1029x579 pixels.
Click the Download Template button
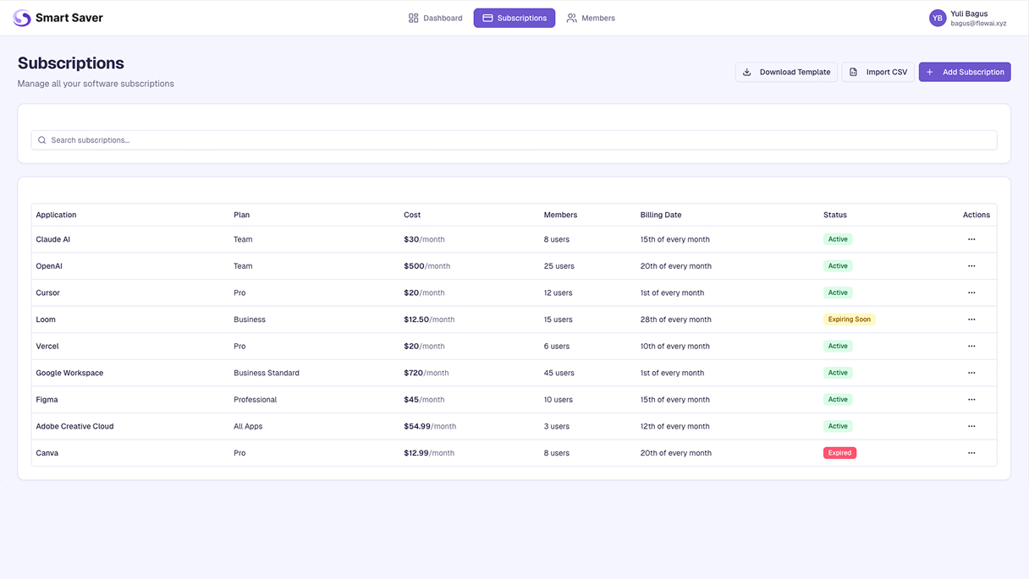785,72
